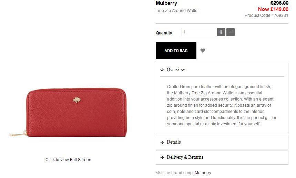Open the Mulberry brand shop link
Screen dimensions: 296x178
[203, 173]
